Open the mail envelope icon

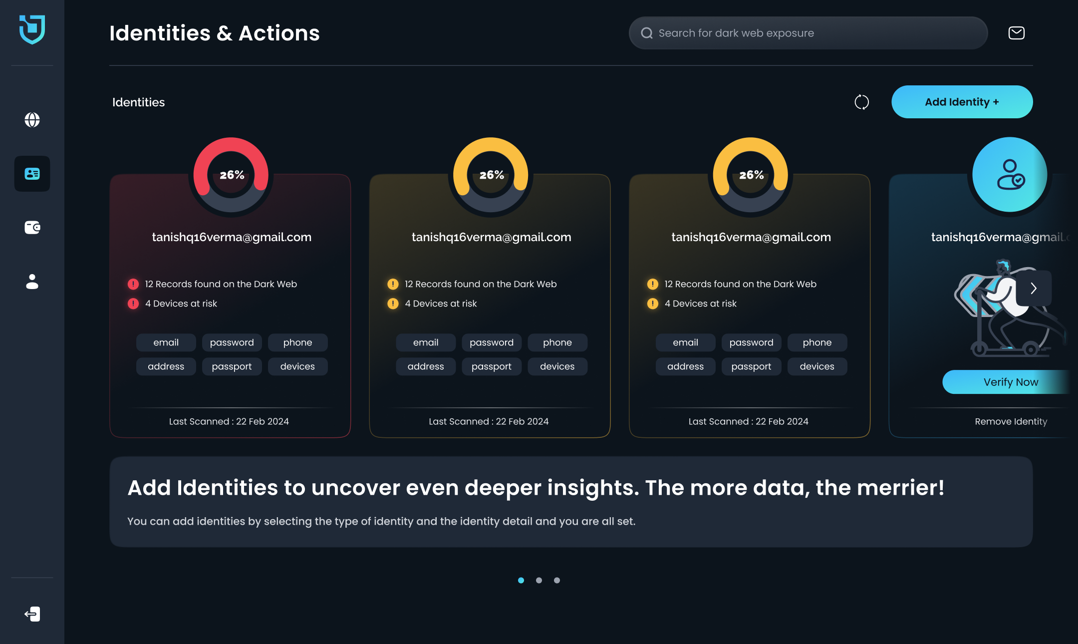click(x=1017, y=33)
